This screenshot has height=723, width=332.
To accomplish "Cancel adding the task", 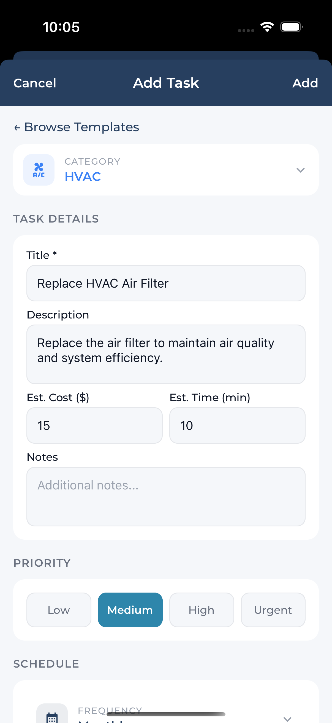I will pyautogui.click(x=35, y=83).
